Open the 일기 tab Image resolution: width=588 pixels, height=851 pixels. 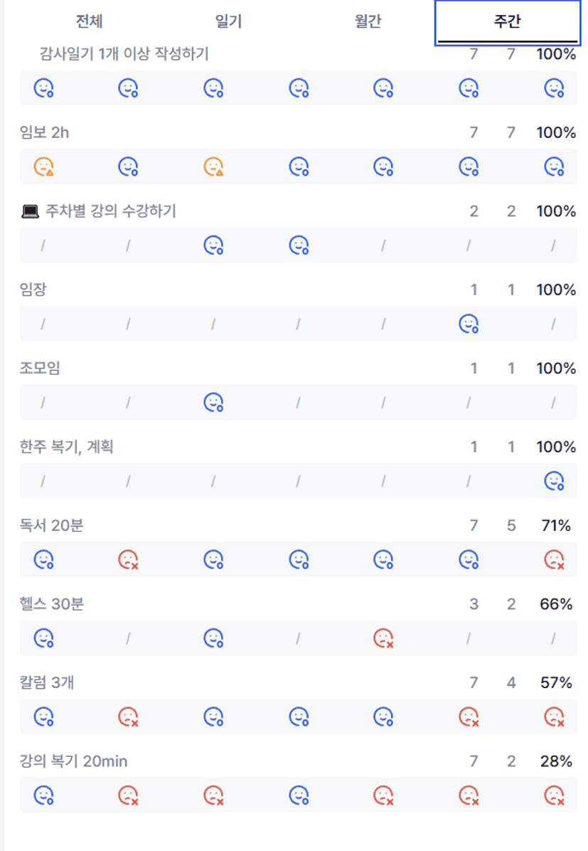(228, 21)
